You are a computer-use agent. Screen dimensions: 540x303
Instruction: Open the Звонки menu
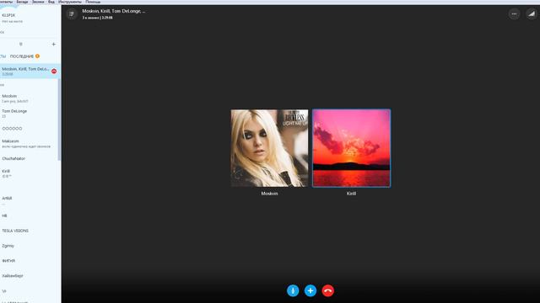pos(38,2)
